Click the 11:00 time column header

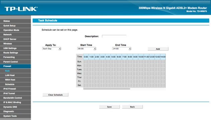146,57
